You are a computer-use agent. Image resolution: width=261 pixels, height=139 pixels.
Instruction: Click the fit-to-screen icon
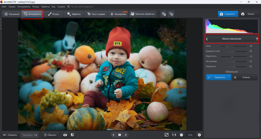point(167,135)
